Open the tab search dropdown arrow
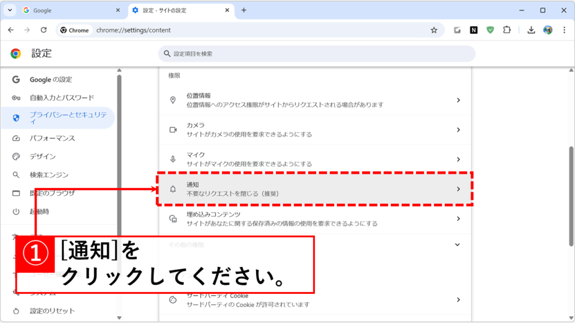Screen dimensions: 575x323 point(10,10)
